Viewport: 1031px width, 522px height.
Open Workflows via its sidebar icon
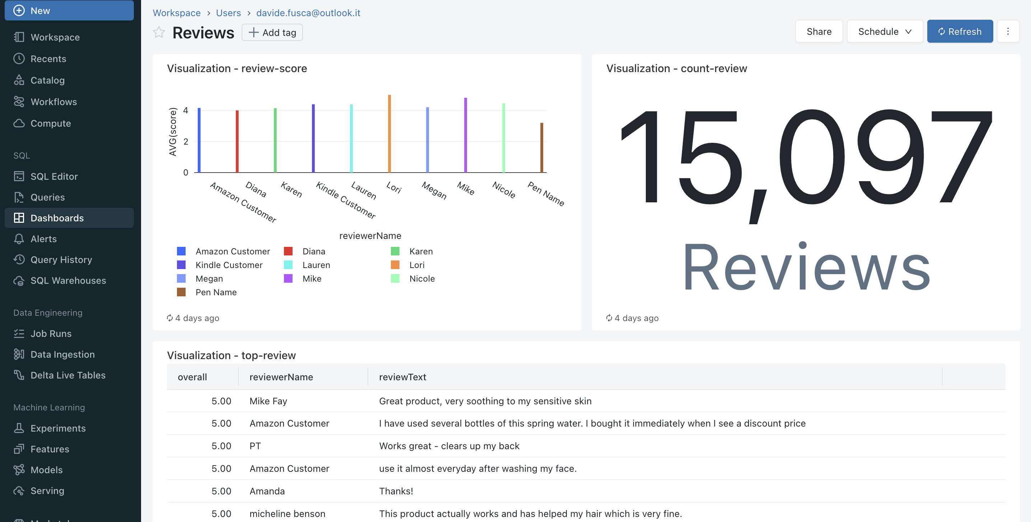tap(19, 102)
